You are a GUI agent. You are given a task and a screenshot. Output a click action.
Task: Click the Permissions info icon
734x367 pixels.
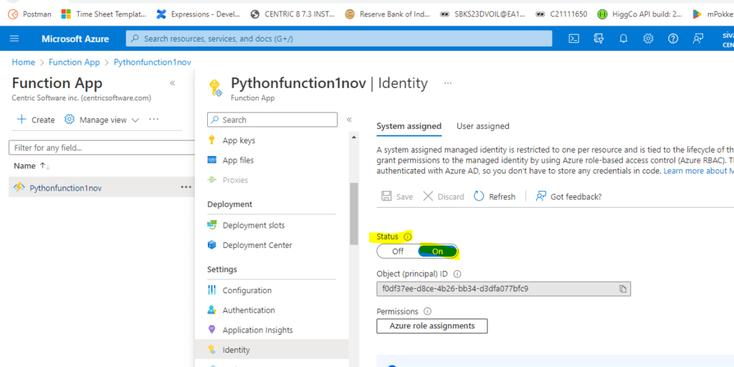[x=427, y=311]
